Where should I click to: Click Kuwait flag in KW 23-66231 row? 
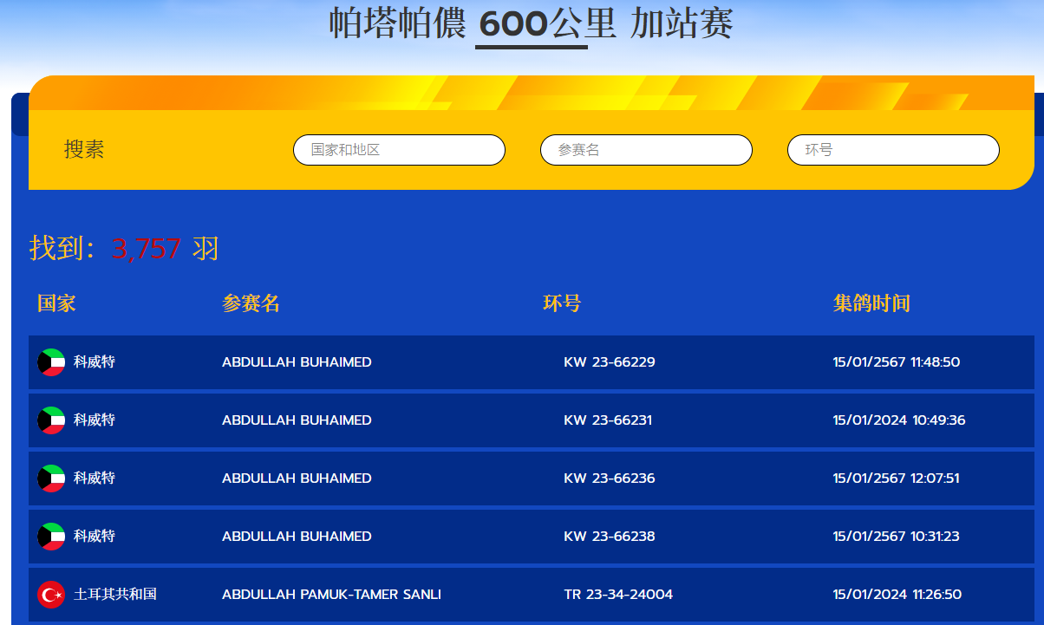tap(51, 420)
